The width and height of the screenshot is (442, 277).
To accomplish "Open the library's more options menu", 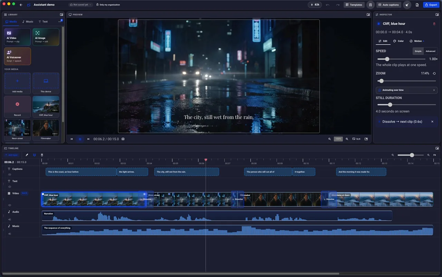I will tap(60, 22).
